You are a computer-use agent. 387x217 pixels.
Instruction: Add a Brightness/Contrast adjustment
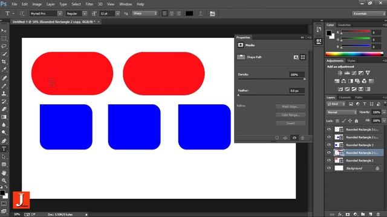point(340,73)
